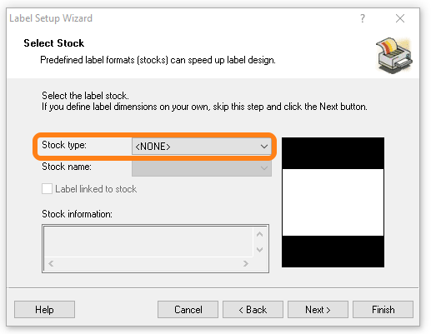Viewport: 431px width, 334px height.
Task: Open the Stock type dropdown
Action: 202,147
